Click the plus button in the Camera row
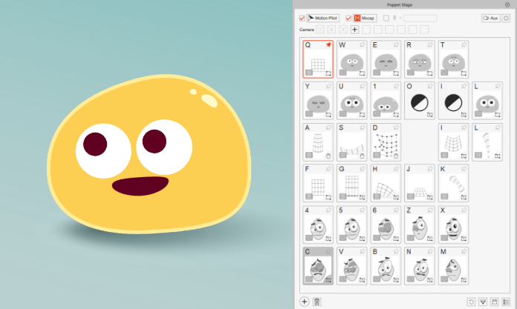This screenshot has height=309, width=517. 354,30
